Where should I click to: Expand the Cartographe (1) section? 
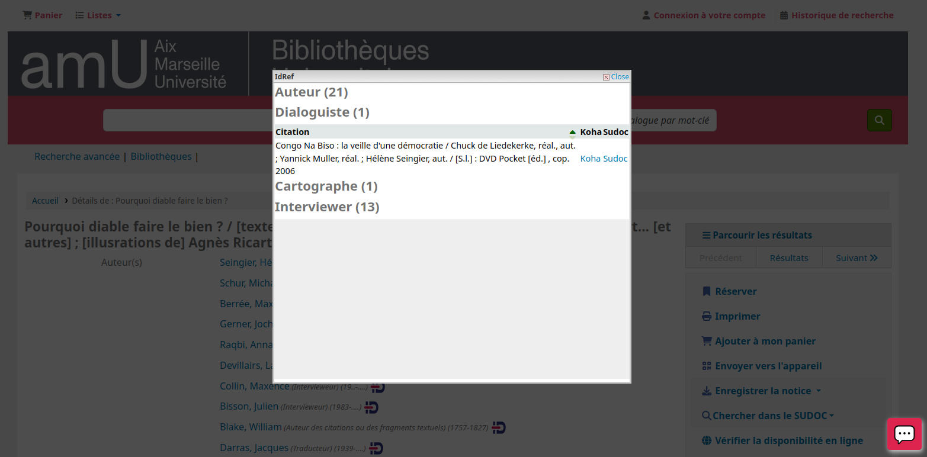(326, 186)
